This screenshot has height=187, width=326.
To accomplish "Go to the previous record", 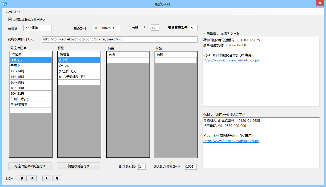I will (33, 178).
